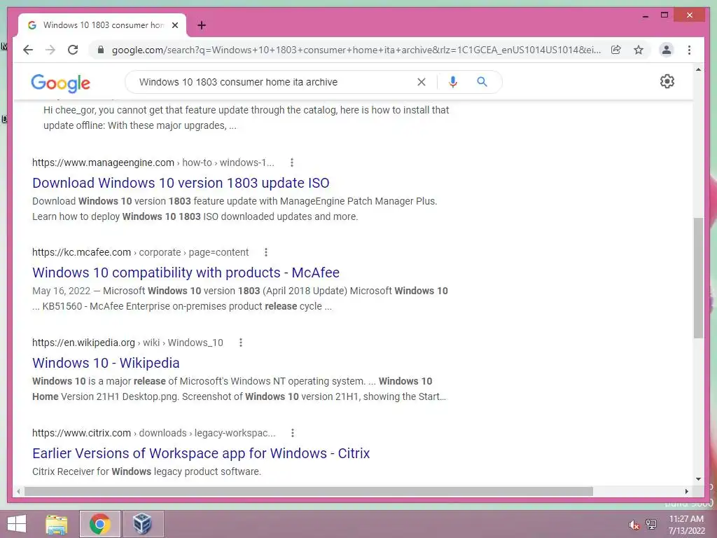This screenshot has height=538, width=717.
Task: Click the network tray icon
Action: [651, 524]
